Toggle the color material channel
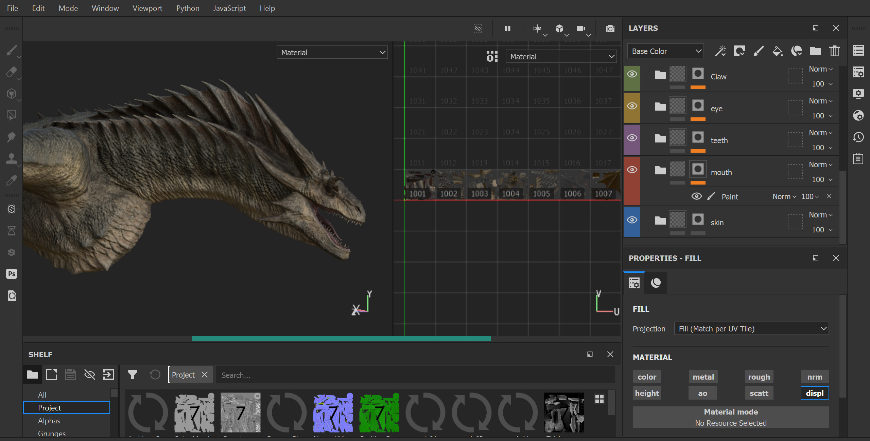This screenshot has height=441, width=870. click(647, 377)
